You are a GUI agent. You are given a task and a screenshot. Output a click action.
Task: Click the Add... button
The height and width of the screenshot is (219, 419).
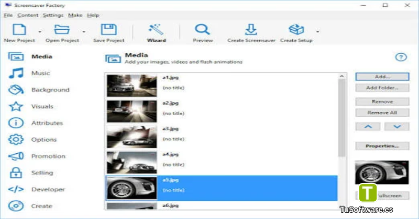point(382,77)
